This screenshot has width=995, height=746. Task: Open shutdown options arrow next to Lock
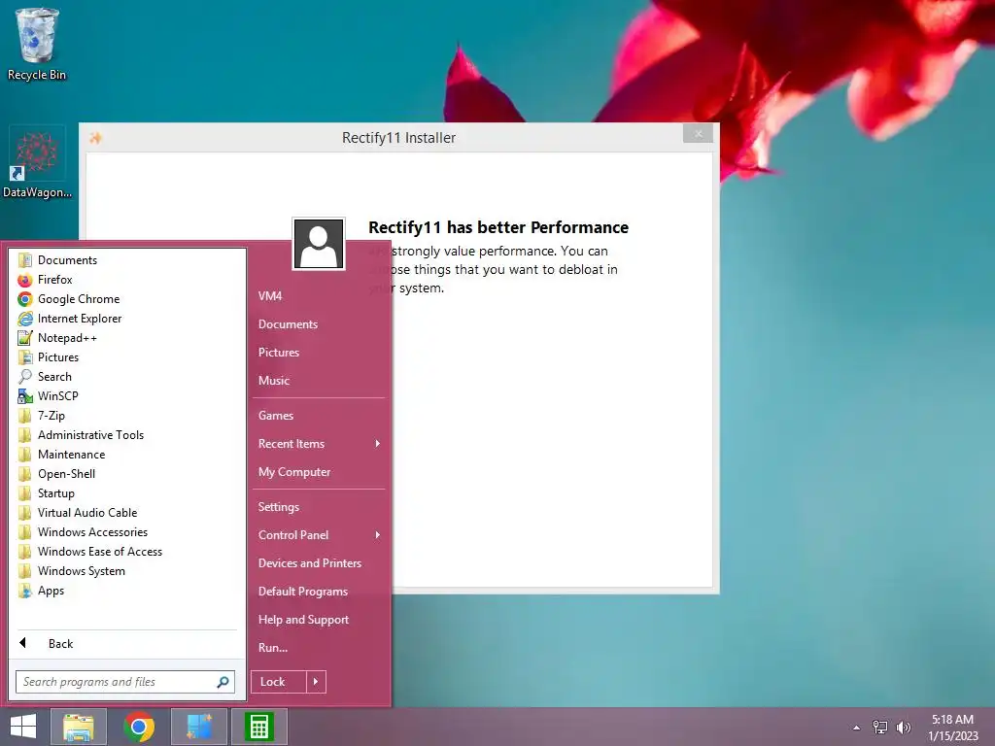pos(316,682)
